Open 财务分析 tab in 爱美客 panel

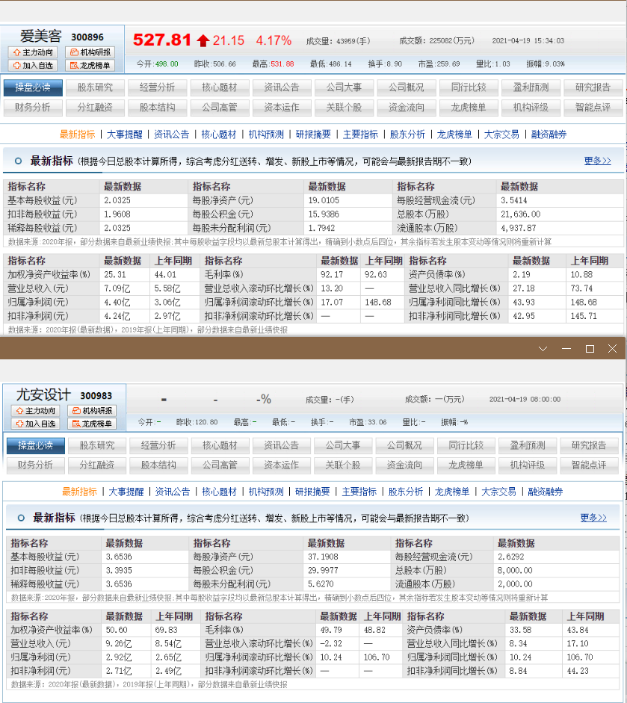(x=33, y=108)
